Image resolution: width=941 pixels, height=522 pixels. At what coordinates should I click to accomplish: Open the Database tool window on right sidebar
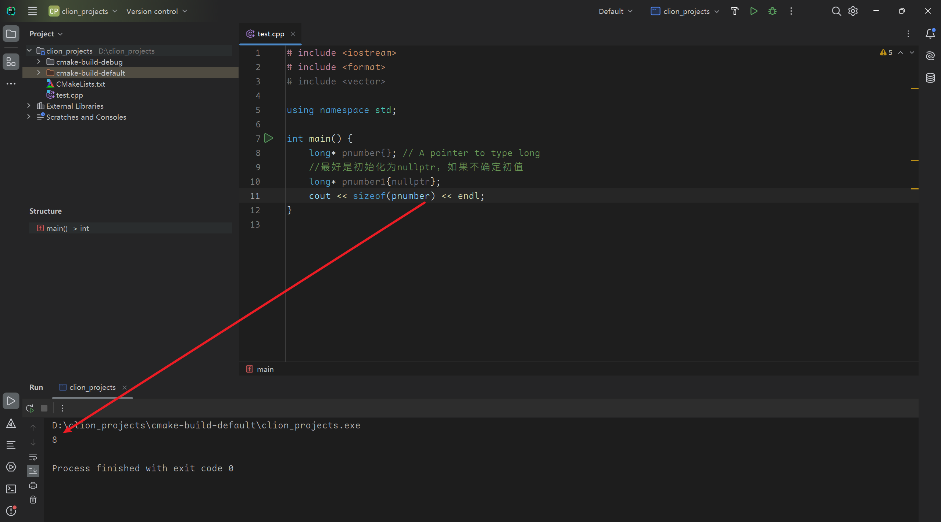point(930,78)
